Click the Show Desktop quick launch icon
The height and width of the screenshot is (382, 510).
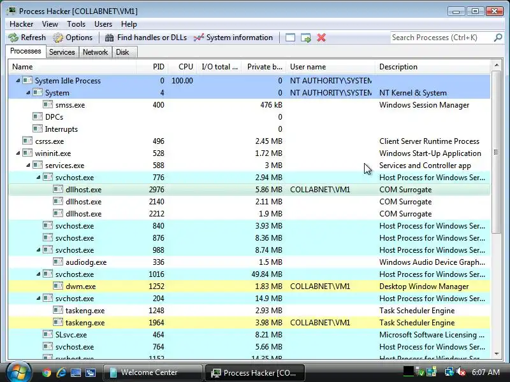pyautogui.click(x=76, y=372)
